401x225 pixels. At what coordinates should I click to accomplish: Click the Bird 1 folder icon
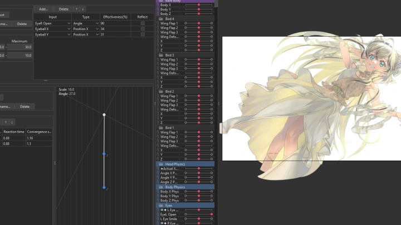click(x=160, y=128)
